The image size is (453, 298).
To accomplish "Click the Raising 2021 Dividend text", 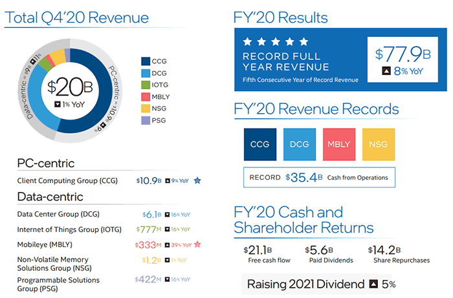I will (x=305, y=284).
